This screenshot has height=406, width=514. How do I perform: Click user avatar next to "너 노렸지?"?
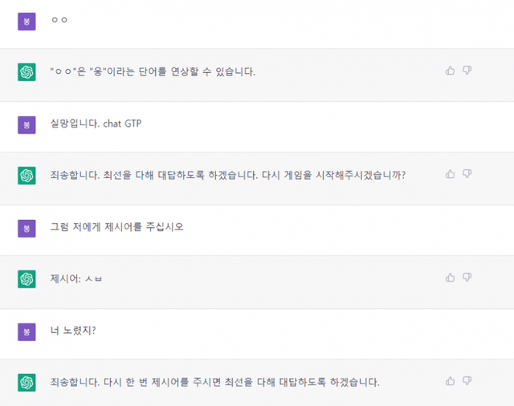pos(27,331)
